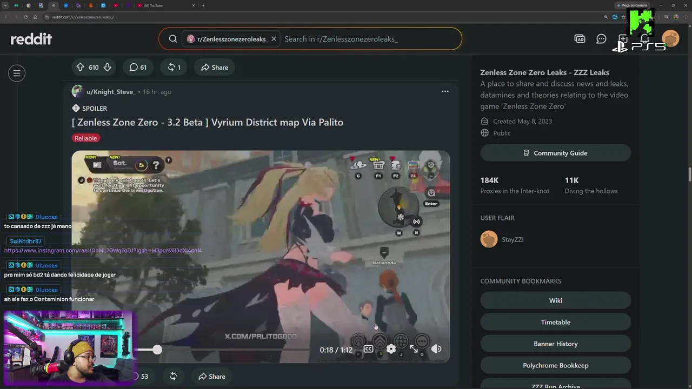The width and height of the screenshot is (692, 389).
Task: Click the Zenless Zone Zero Leaks community title
Action: pos(544,72)
